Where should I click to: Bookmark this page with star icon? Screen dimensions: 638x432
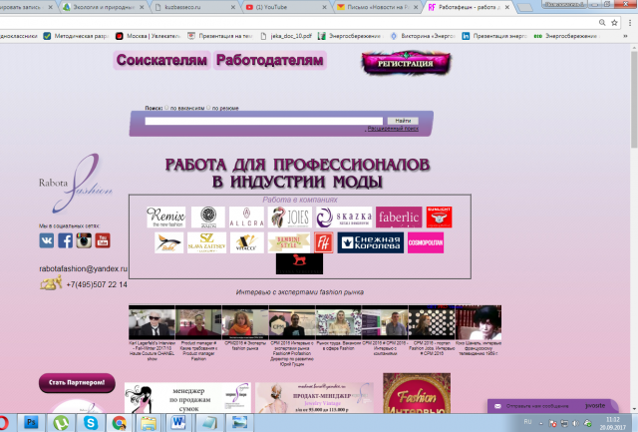click(614, 23)
